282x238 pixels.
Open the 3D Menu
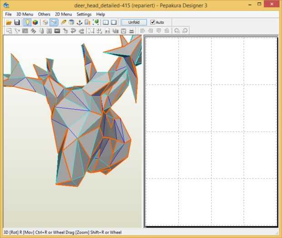coord(25,14)
